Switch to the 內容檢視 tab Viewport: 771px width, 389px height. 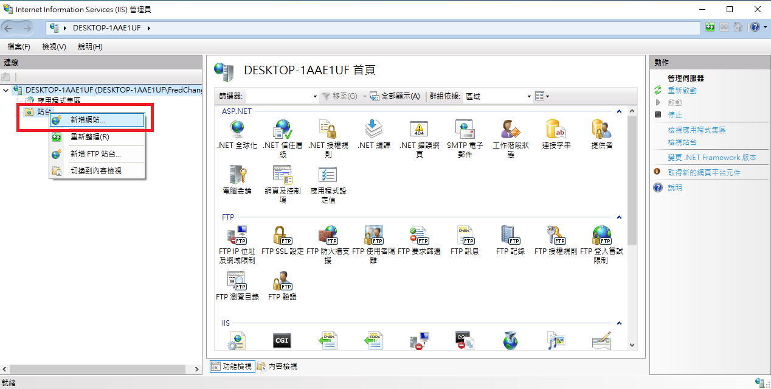(x=278, y=366)
